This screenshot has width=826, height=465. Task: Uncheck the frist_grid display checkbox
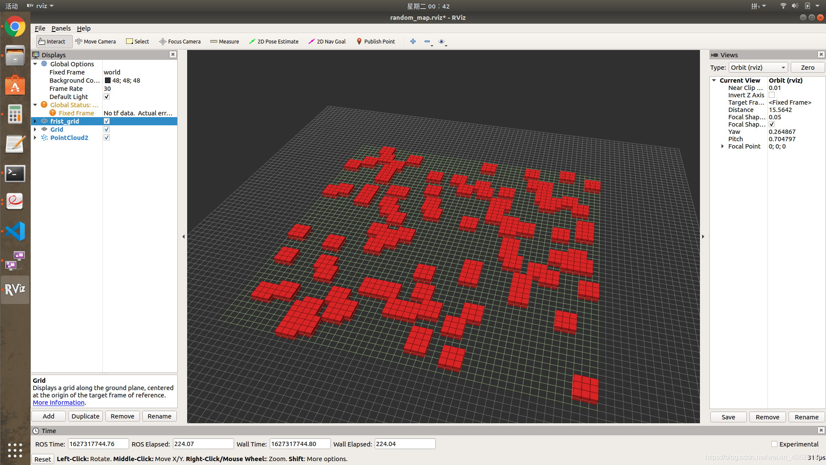point(107,121)
